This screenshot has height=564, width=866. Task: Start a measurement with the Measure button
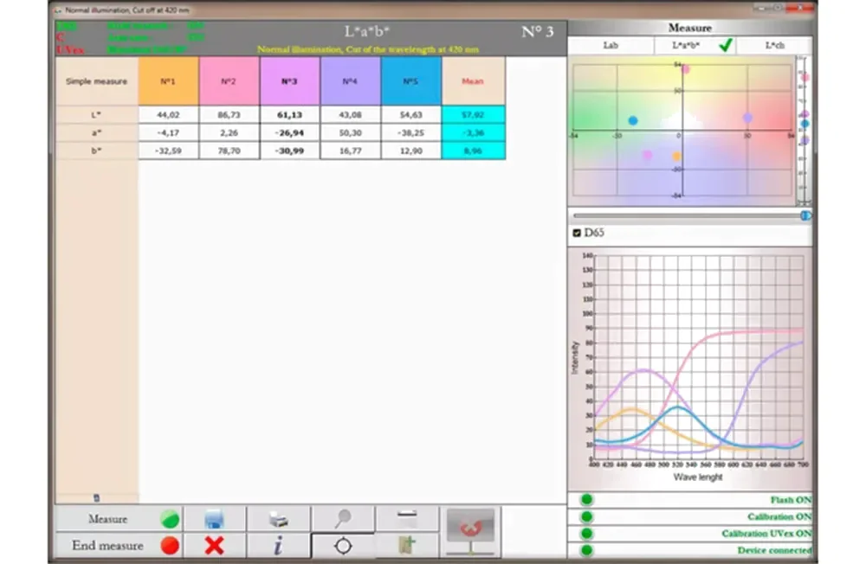(x=119, y=519)
